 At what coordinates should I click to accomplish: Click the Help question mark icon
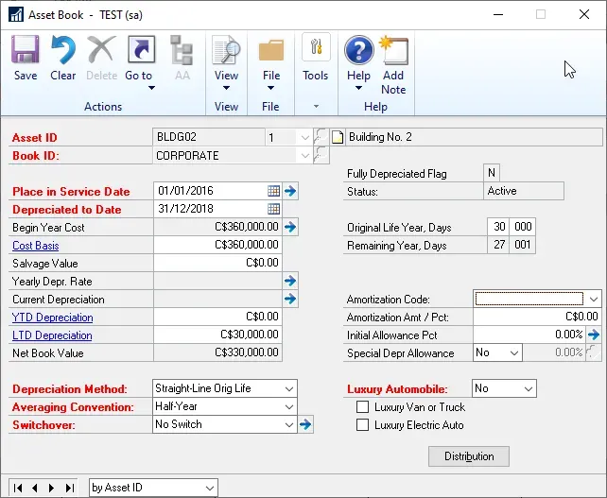(359, 49)
